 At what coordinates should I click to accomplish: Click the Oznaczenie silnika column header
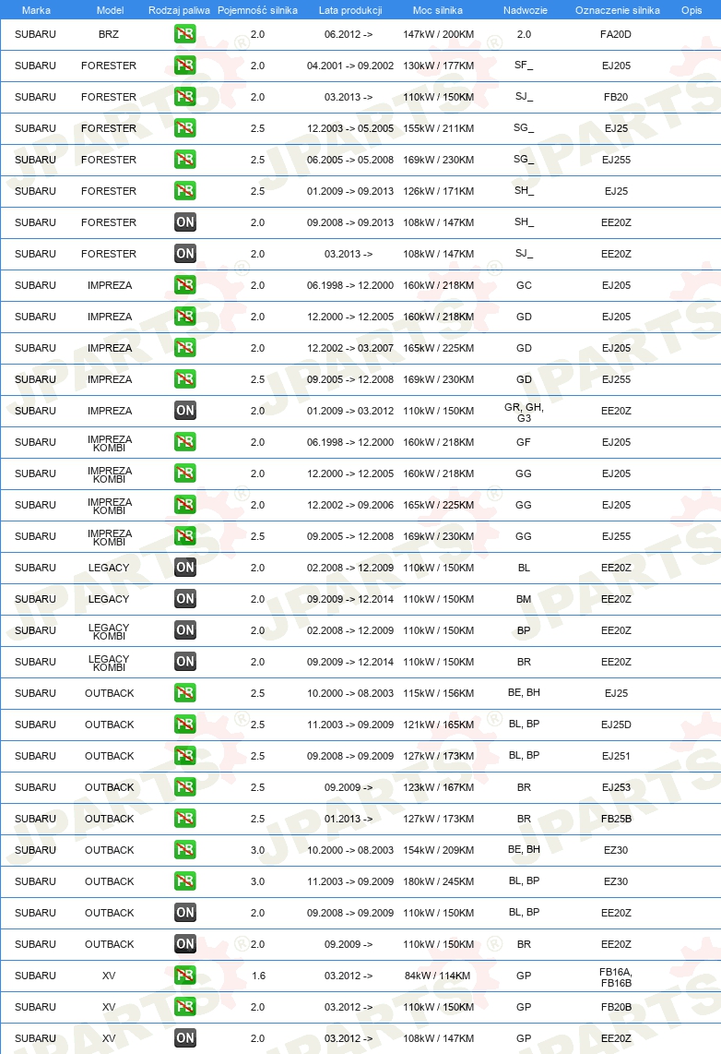[617, 10]
